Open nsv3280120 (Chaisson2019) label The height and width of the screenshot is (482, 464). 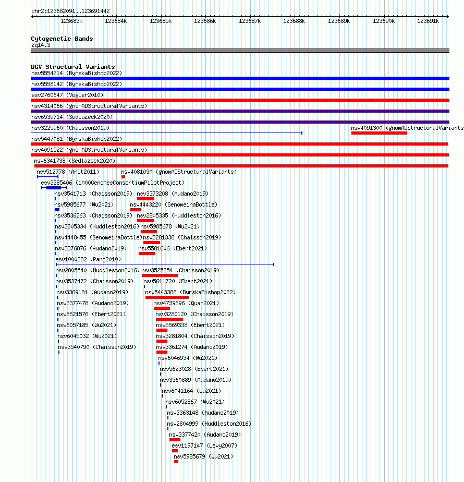click(194, 314)
